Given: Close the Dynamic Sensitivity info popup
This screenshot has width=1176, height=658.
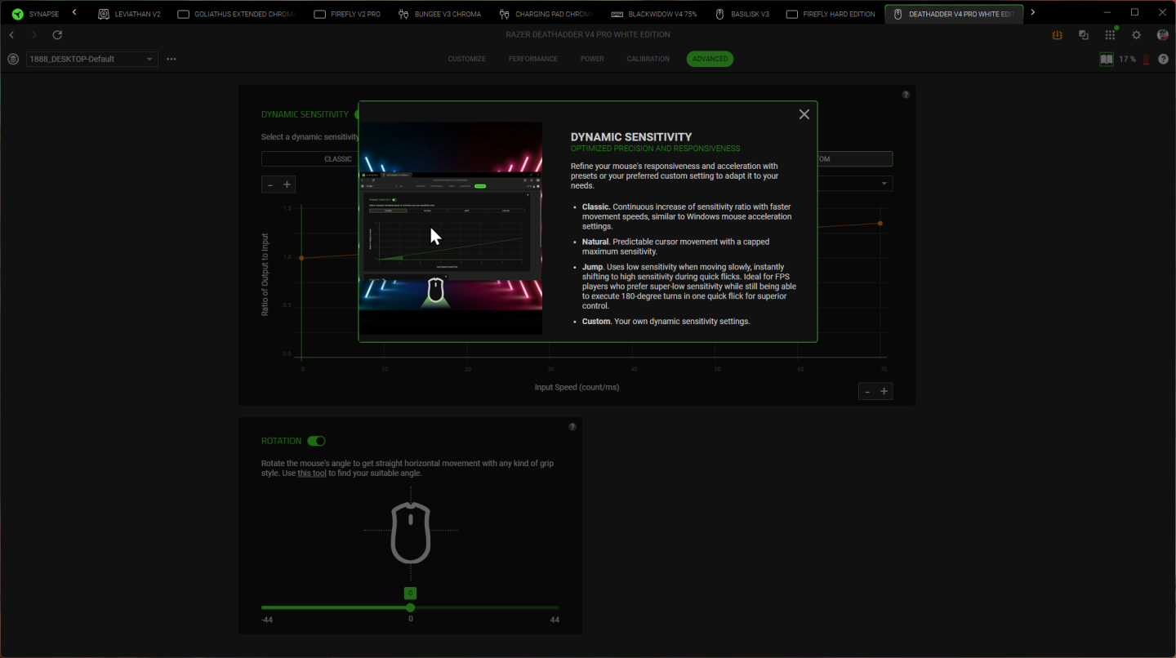Looking at the screenshot, I should (804, 114).
